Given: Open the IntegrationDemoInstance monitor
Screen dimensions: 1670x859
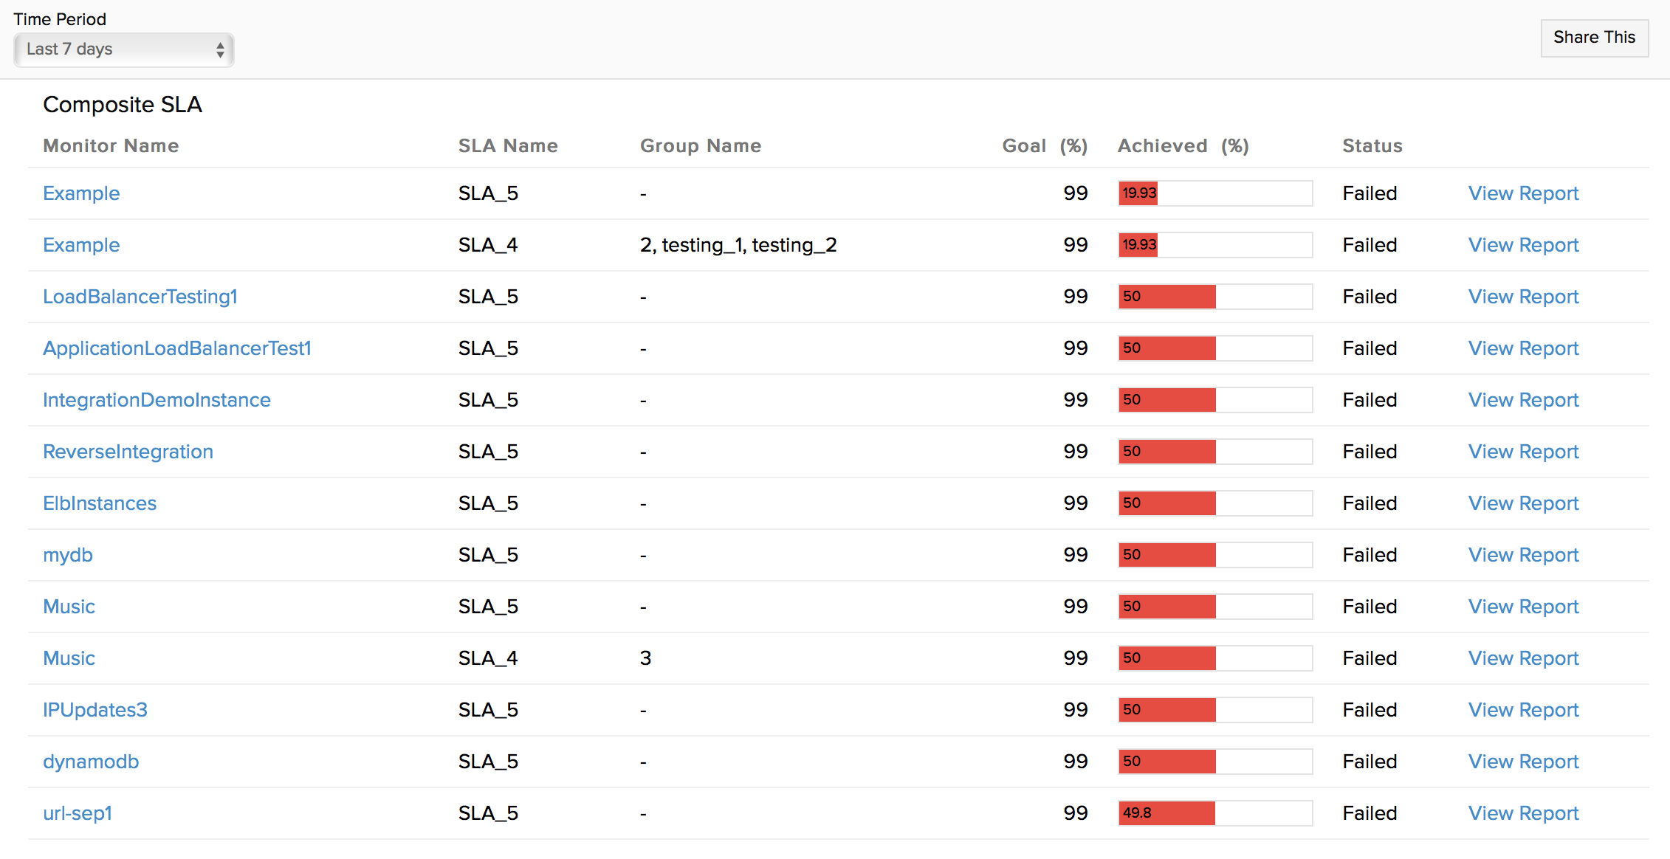Looking at the screenshot, I should click(x=157, y=400).
